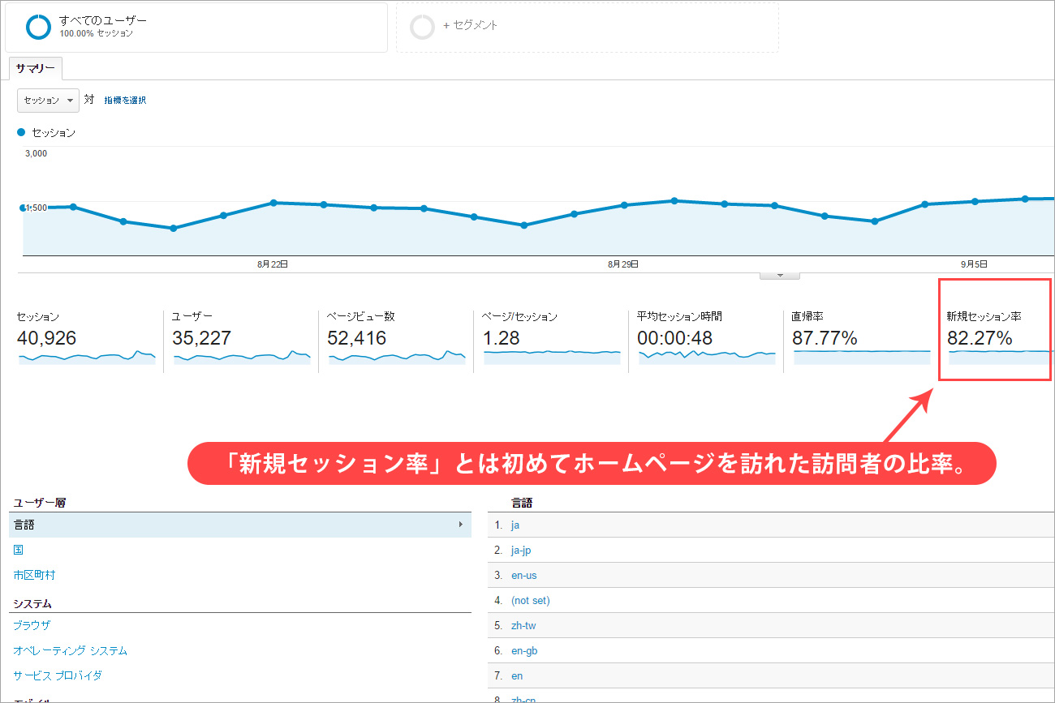Click the zh-tw language row
Viewport: 1055px width, 703px height.
coord(771,625)
